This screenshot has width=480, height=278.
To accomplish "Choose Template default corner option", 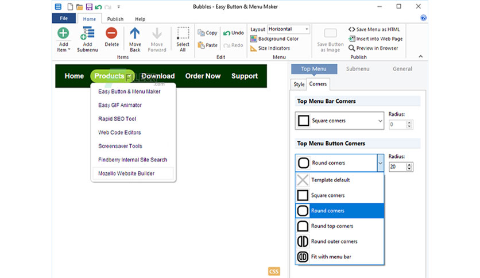I will pyautogui.click(x=340, y=180).
